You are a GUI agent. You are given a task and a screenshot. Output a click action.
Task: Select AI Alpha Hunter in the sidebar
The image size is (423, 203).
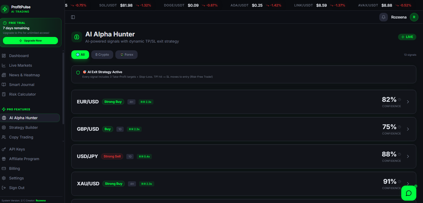click(30, 118)
